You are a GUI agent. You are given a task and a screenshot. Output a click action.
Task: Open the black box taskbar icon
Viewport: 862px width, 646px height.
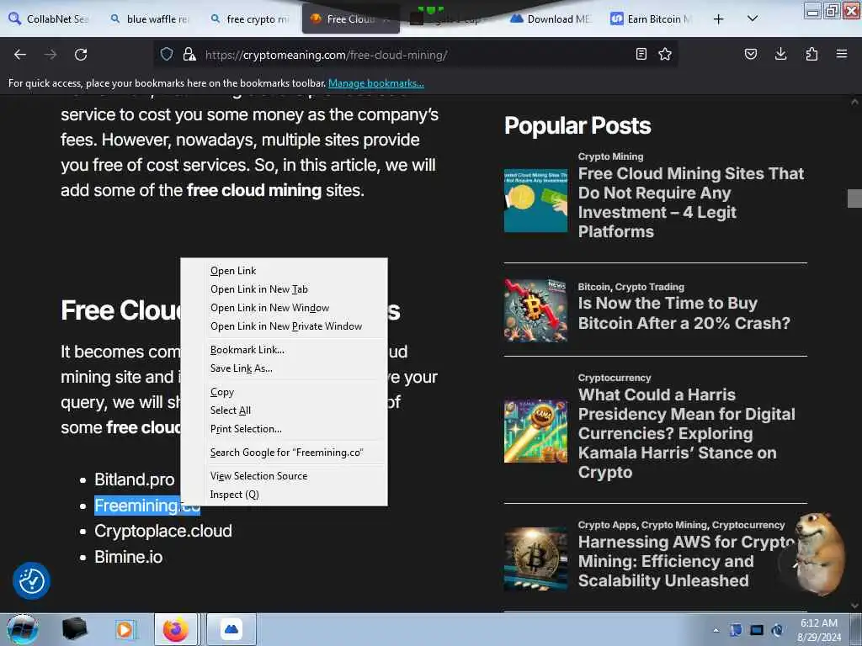coord(75,629)
